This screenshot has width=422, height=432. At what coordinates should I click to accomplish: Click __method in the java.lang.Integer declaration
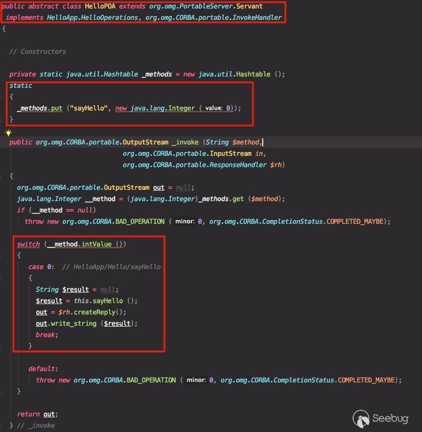pos(100,199)
